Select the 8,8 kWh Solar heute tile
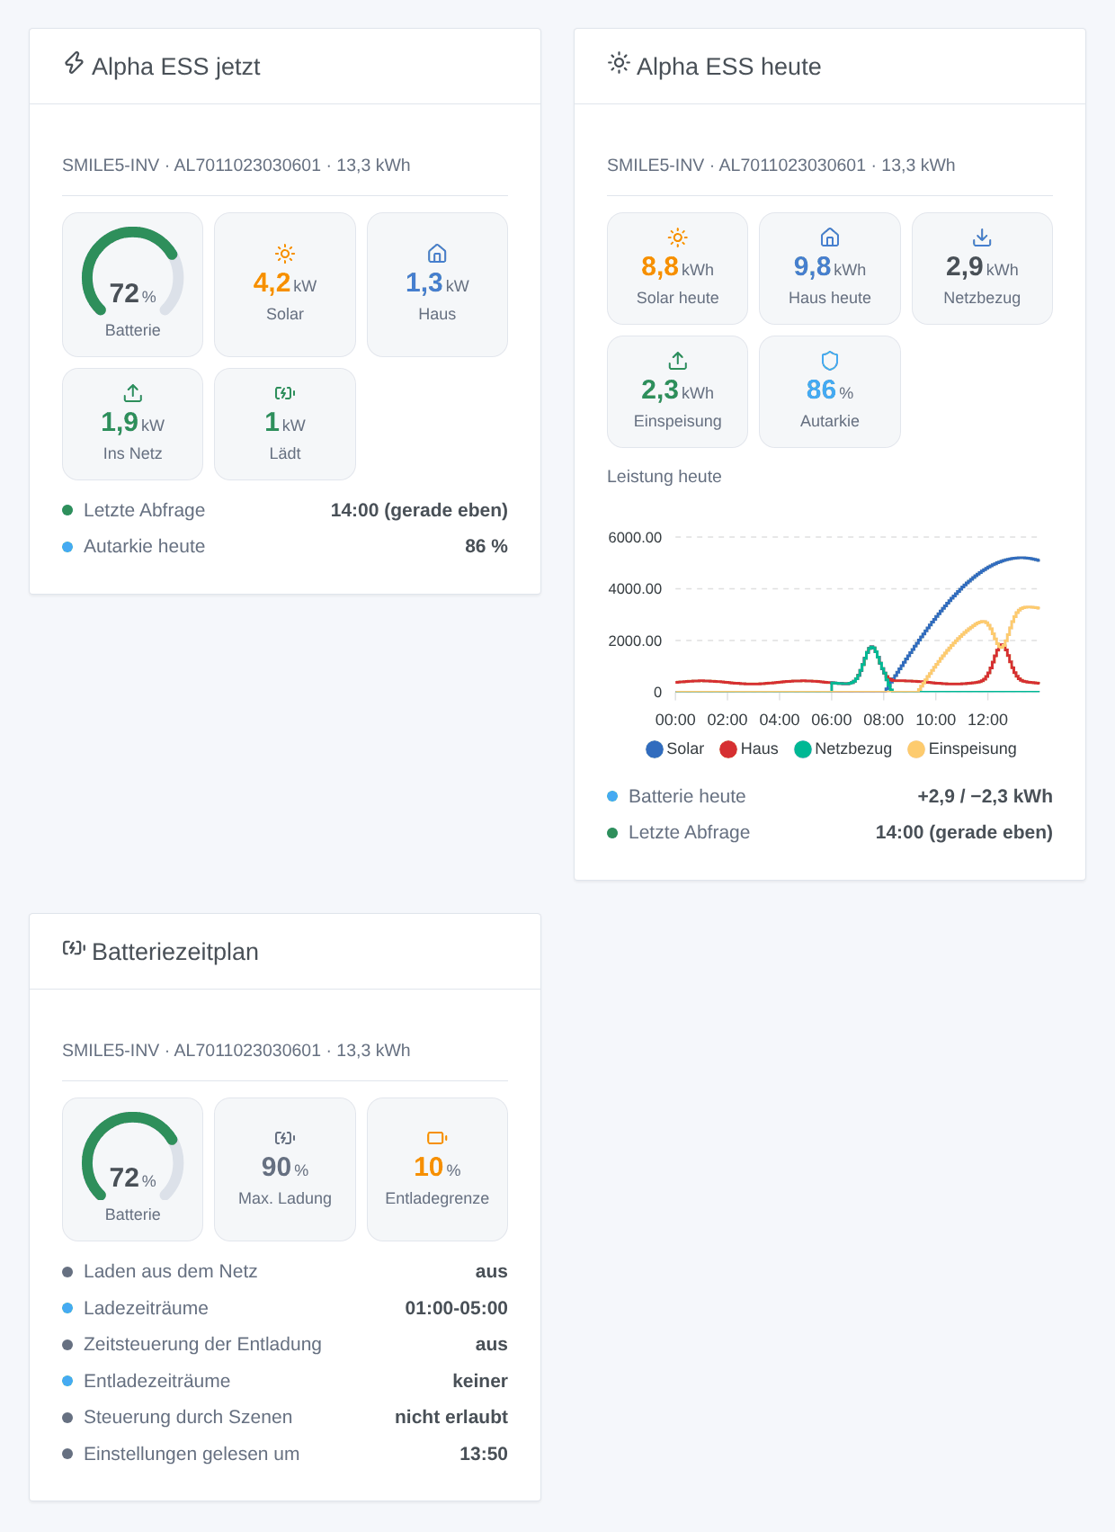The width and height of the screenshot is (1115, 1532). [x=678, y=268]
